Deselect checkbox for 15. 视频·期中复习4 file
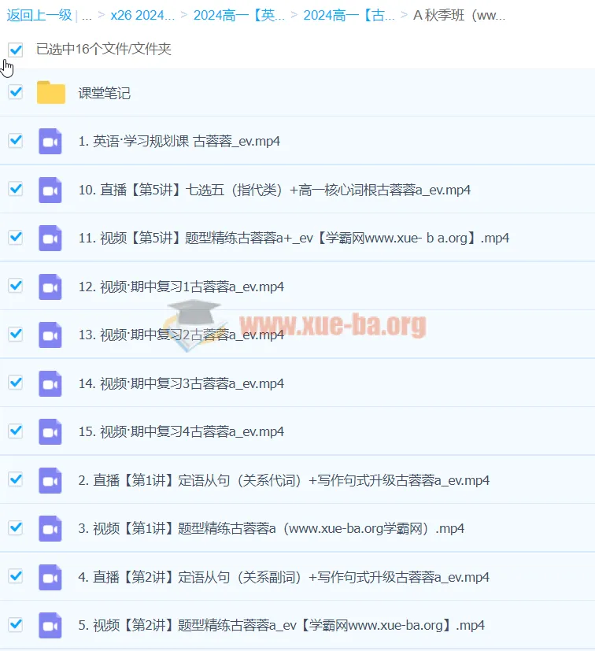 tap(15, 431)
